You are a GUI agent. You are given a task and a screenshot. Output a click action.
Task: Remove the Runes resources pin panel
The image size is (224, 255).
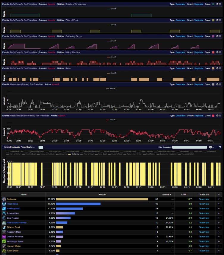(220, 84)
